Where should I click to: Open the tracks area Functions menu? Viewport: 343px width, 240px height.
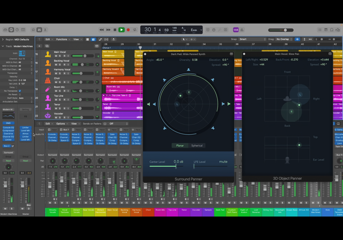click(63, 39)
